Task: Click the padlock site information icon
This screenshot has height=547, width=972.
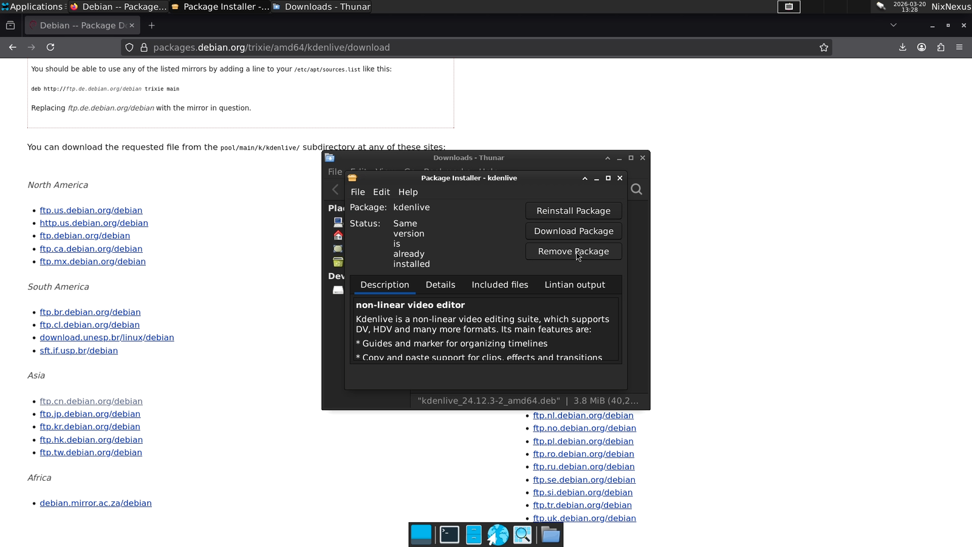Action: (144, 47)
